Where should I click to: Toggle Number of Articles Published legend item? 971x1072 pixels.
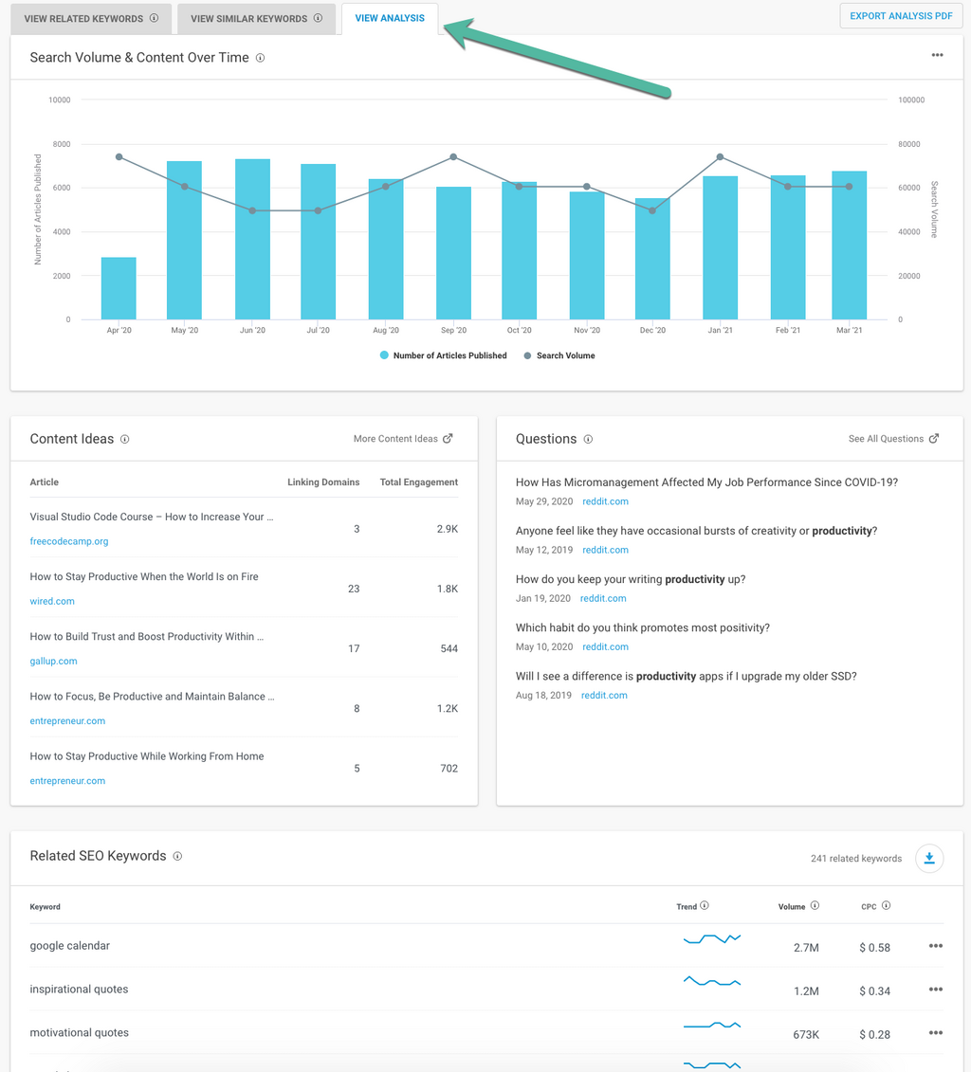(443, 356)
